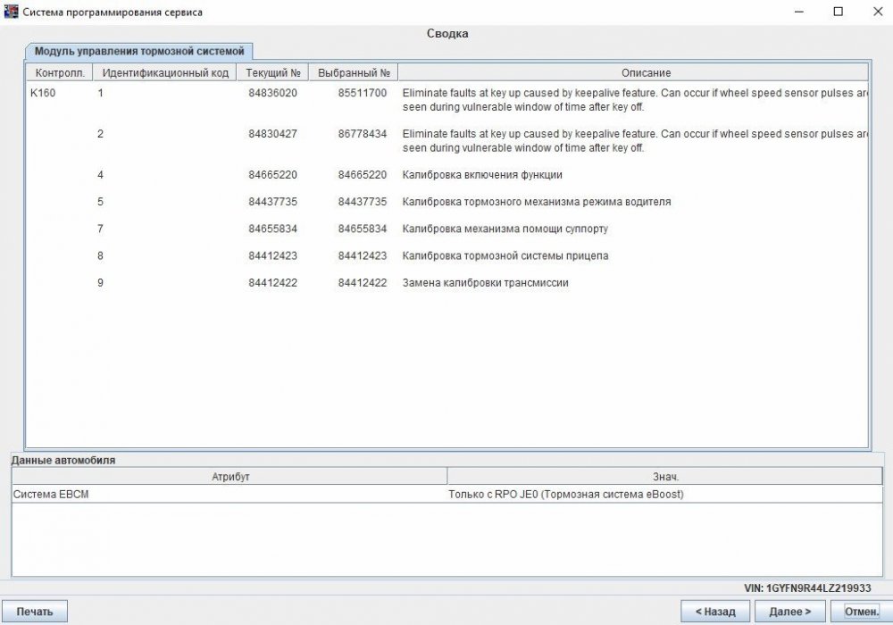Maximize the service programming window

click(838, 12)
